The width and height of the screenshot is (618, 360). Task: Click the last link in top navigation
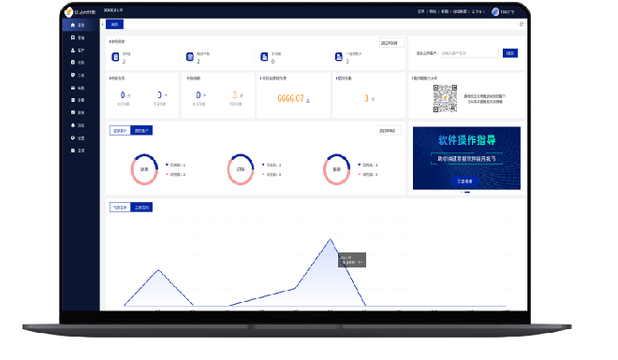pos(477,11)
